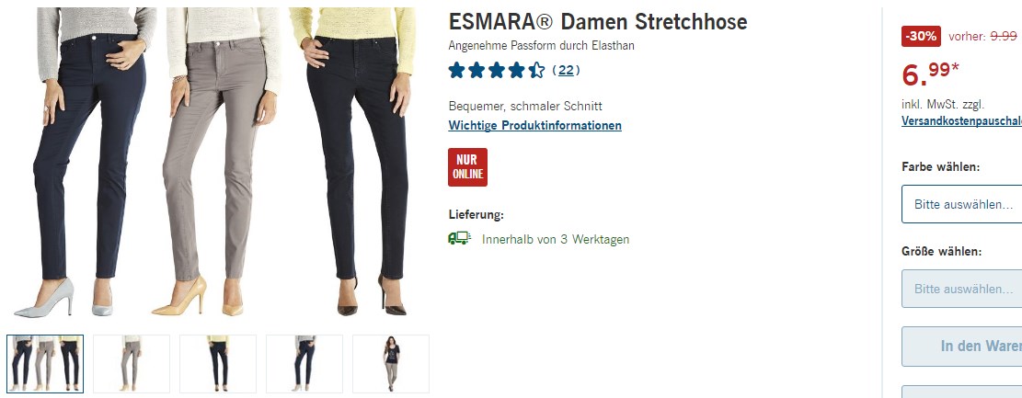This screenshot has height=398, width=1022.
Task: Expand the Größe wählen dropdown
Action: 961,289
